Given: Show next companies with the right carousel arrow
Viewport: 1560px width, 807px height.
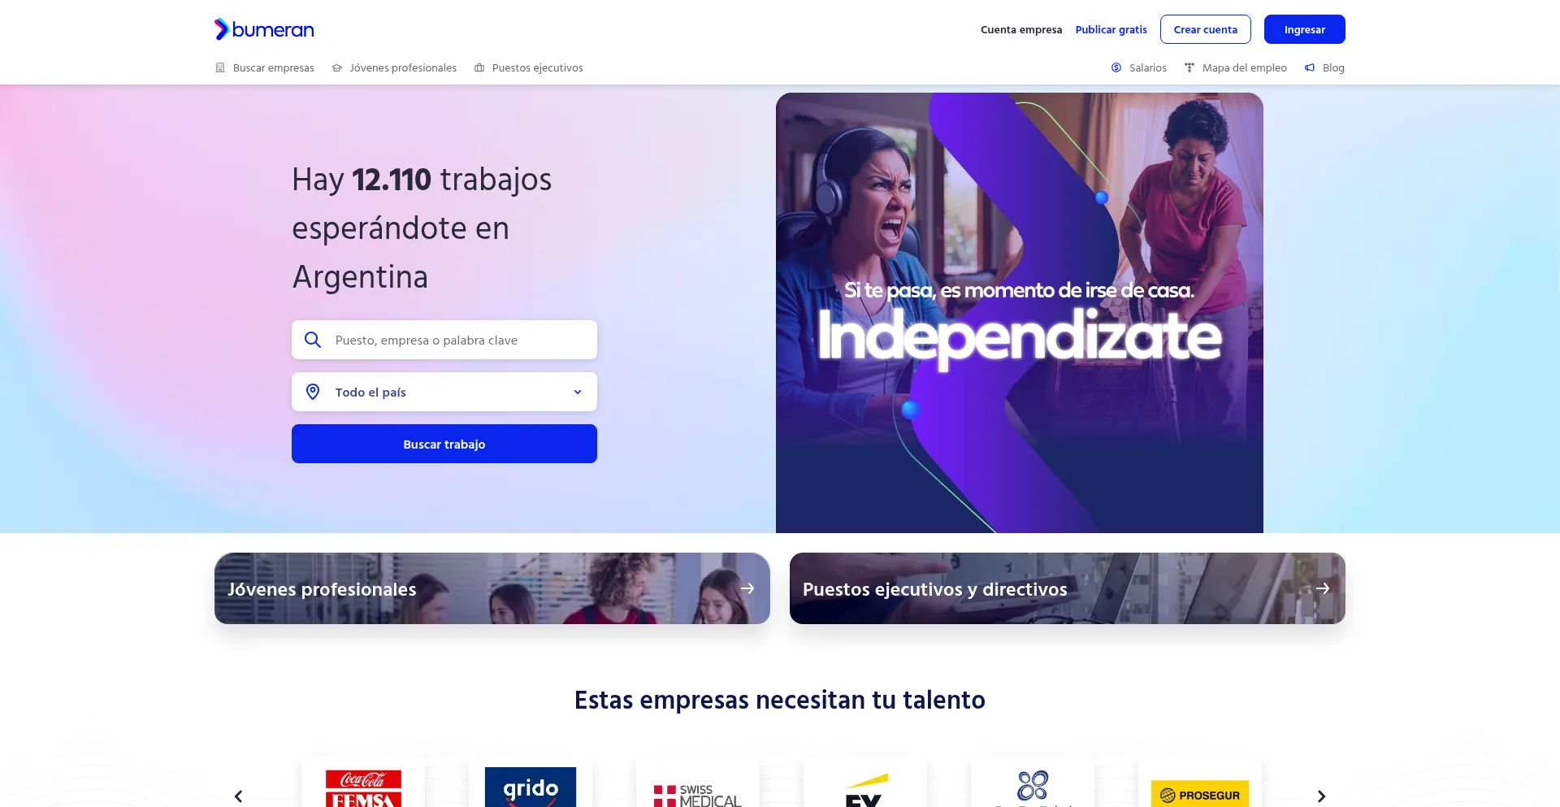Looking at the screenshot, I should click(x=1321, y=796).
